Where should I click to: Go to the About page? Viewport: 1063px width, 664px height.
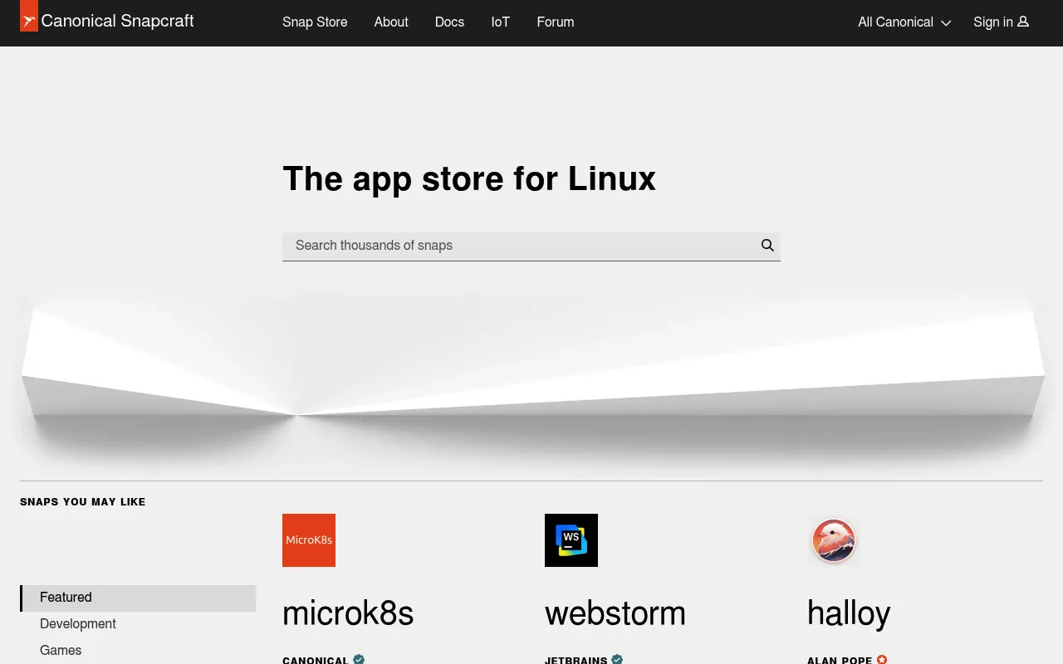(391, 22)
